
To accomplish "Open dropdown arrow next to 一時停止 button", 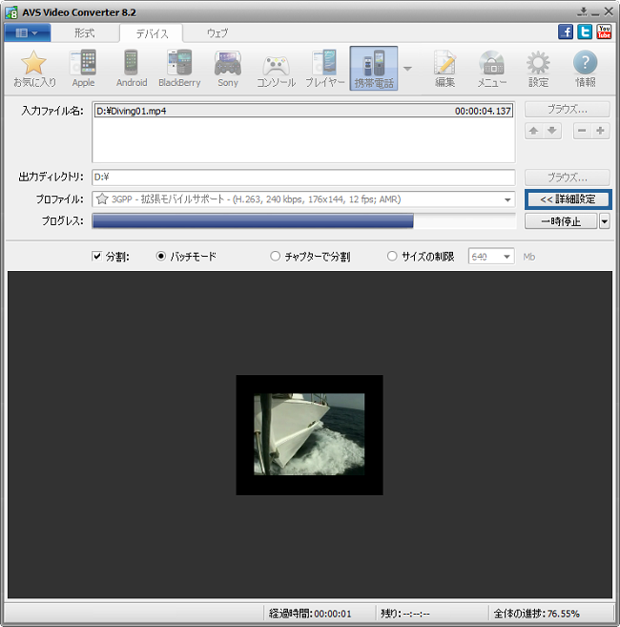I will coord(604,221).
